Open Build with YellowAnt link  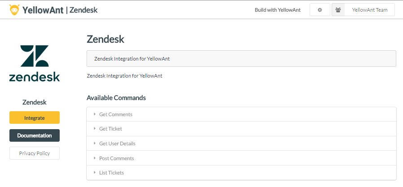[277, 10]
